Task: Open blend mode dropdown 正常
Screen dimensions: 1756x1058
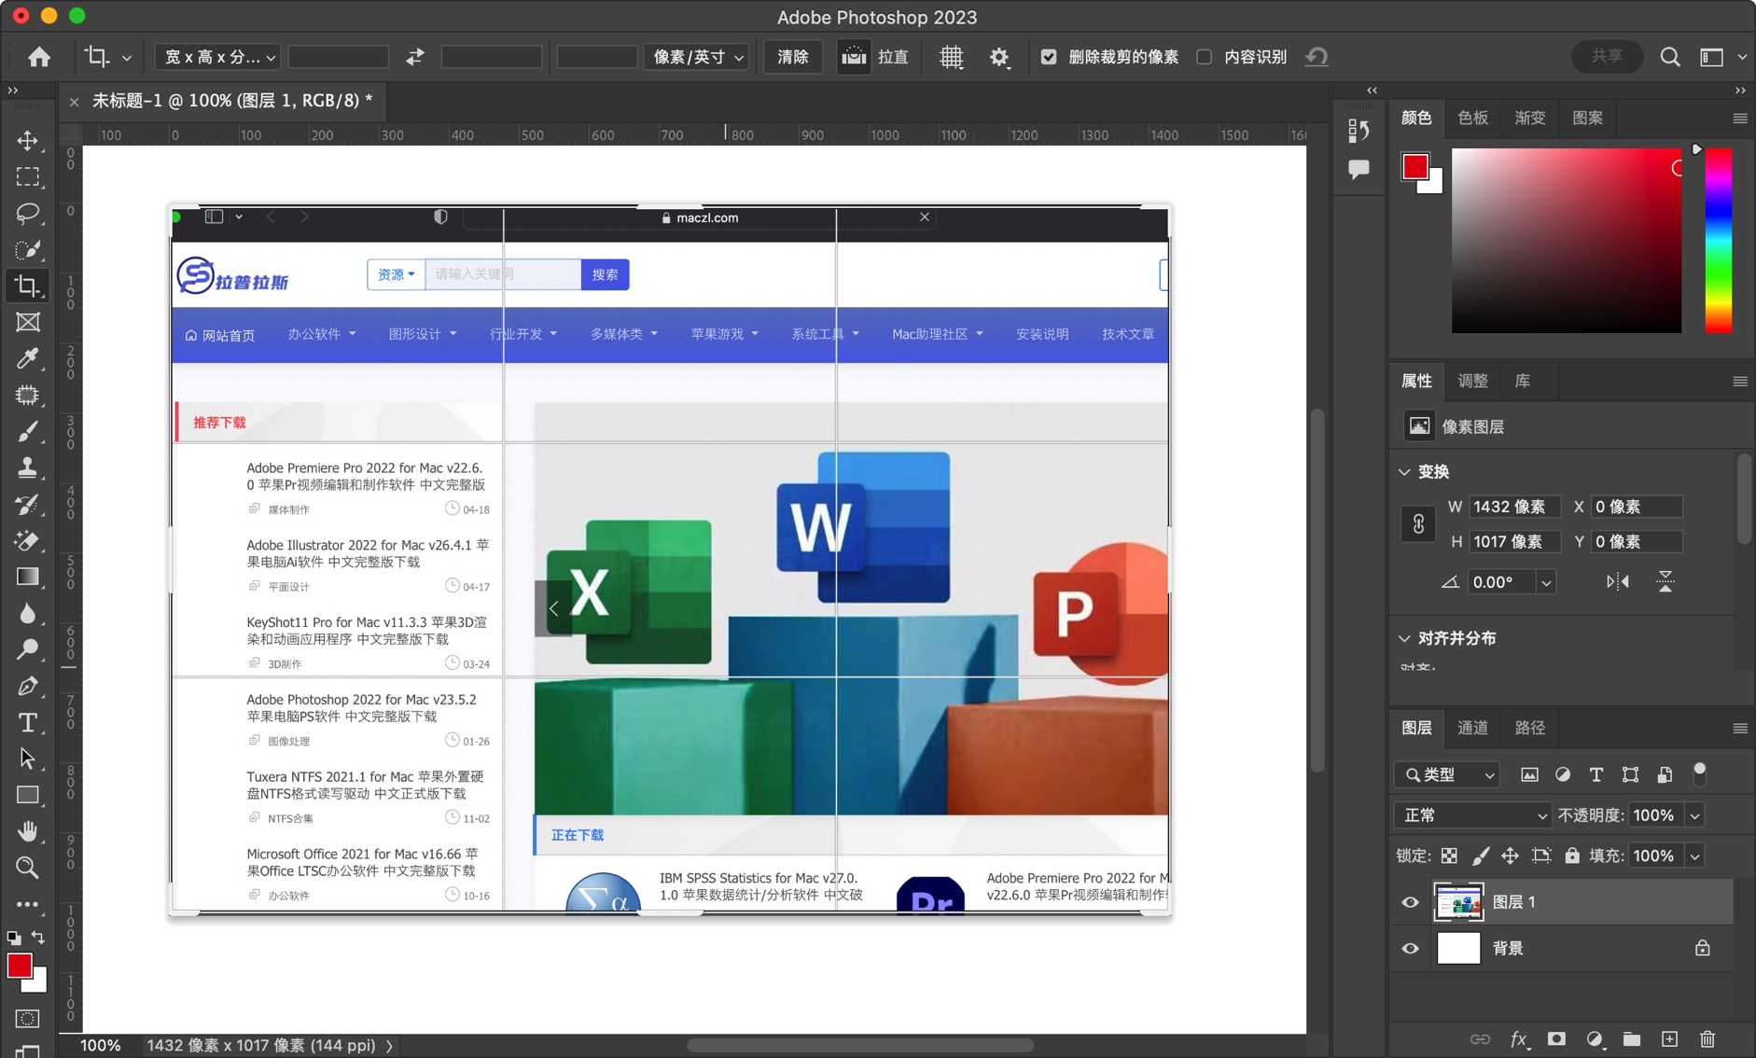Action: 1471,815
